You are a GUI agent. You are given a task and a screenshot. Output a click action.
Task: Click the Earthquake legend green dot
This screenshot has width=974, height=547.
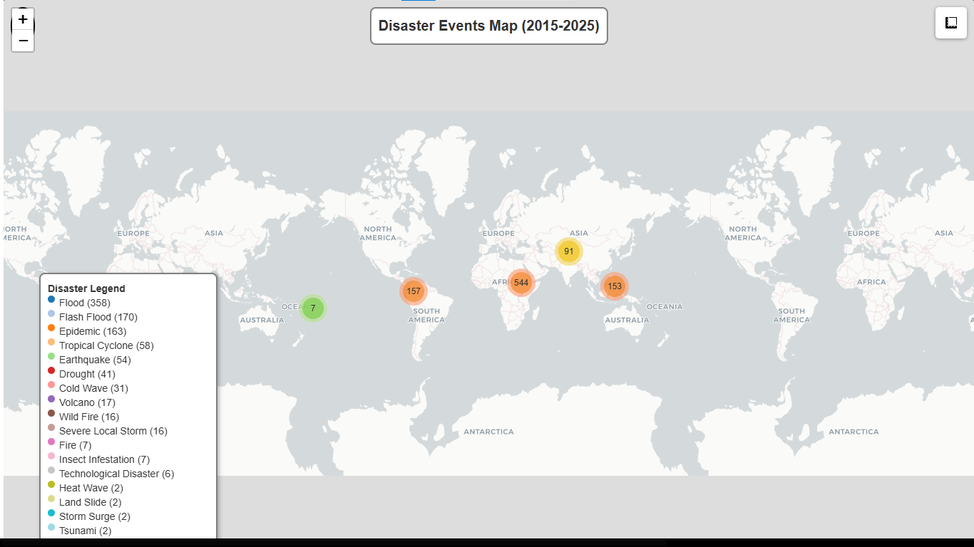(51, 356)
